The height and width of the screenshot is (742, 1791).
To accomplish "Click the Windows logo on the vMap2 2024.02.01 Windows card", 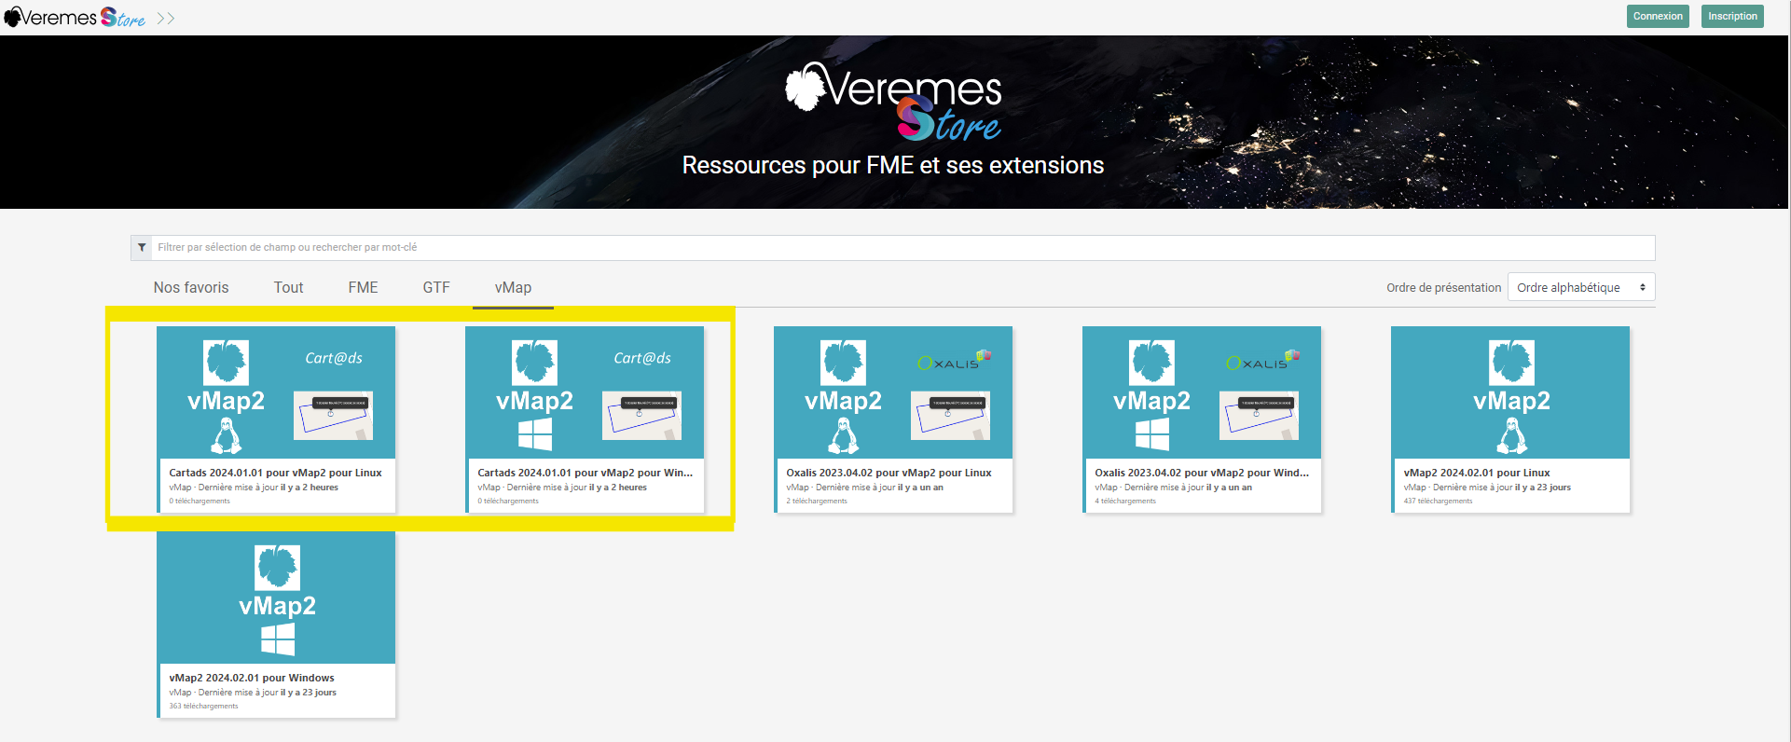I will coord(278,639).
